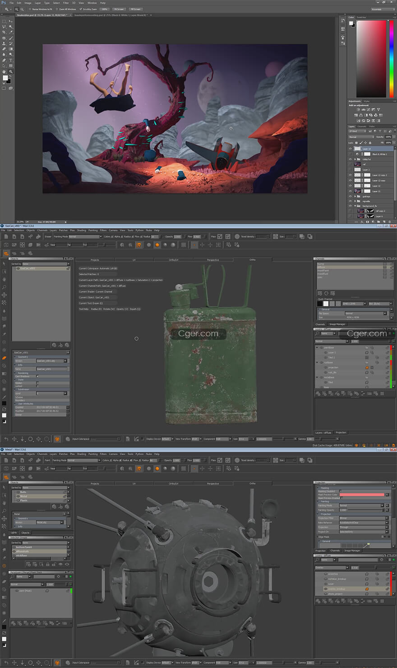Image resolution: width=397 pixels, height=668 pixels.
Task: Click the lock all icon in Photoshop Layers panel
Action: (x=370, y=143)
